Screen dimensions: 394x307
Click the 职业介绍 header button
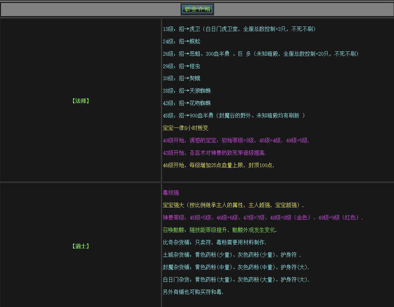click(x=197, y=9)
